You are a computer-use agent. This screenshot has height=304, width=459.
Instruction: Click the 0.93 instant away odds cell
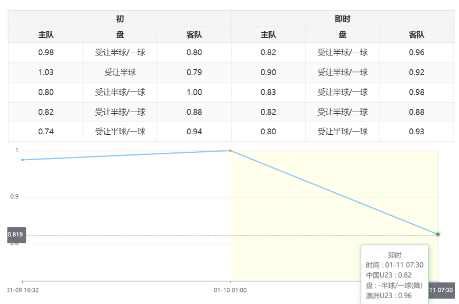tap(416, 132)
